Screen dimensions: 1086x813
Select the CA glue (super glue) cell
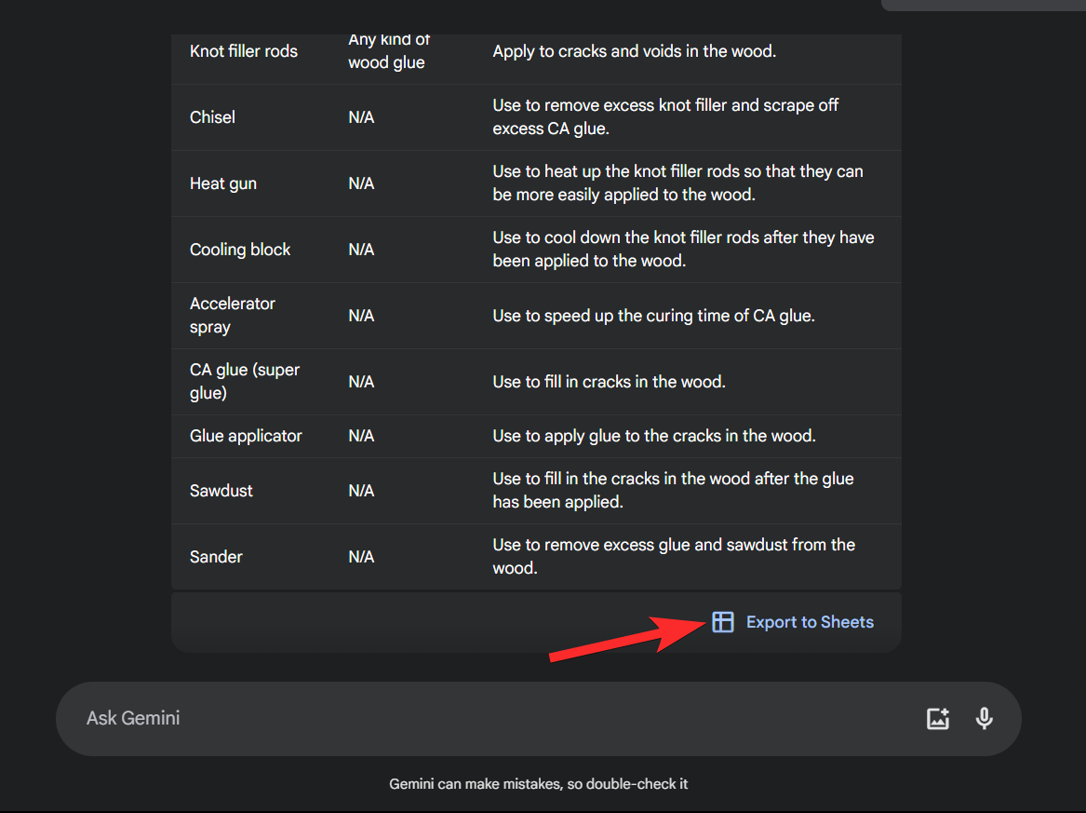[245, 382]
